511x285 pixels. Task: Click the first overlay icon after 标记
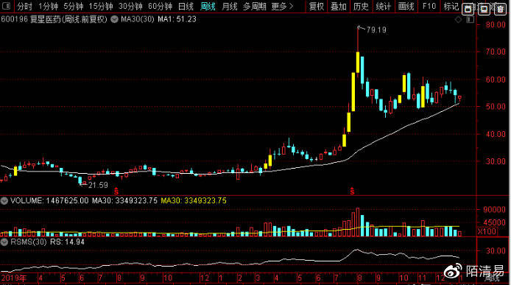468,10
